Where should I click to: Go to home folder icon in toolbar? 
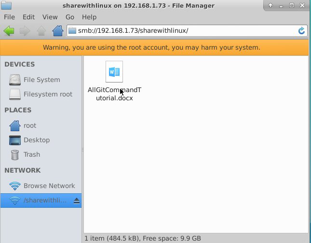pyautogui.click(x=58, y=31)
